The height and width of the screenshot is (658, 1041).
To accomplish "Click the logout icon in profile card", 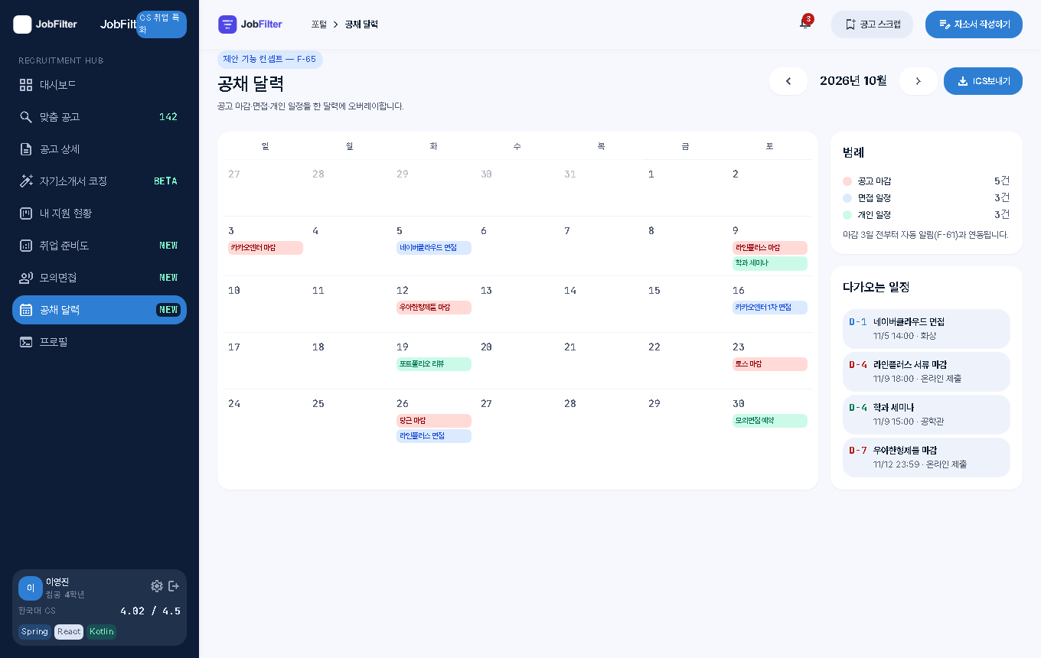I will point(174,586).
